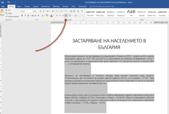Open underline style dropdown arrow
This screenshot has height=114, width=169.
(x=30, y=16)
